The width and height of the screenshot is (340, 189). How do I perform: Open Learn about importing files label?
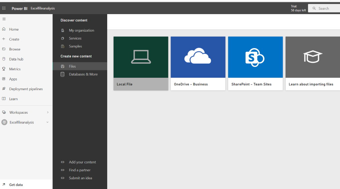point(311,84)
